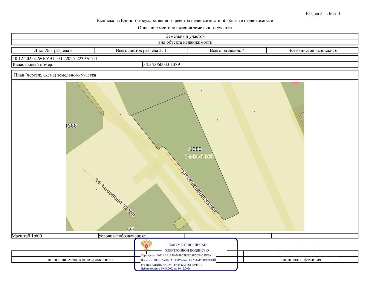Select the certificate number line 'Сертификат: 0091AAF5A599507BC7E6D39D2DFA052F9A'

(176, 256)
